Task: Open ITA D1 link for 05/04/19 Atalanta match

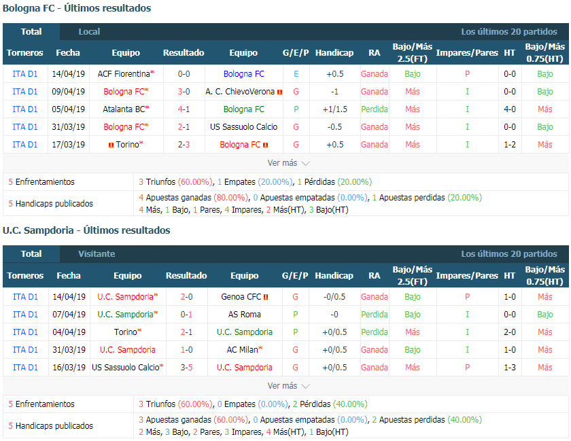Action: click(x=25, y=109)
